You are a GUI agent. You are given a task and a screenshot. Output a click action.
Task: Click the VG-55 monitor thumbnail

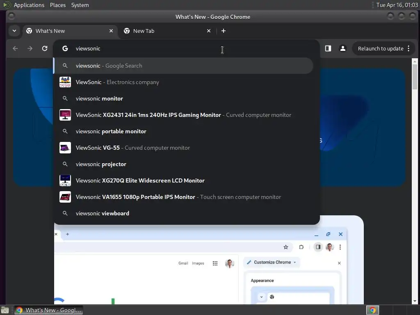pos(65,148)
